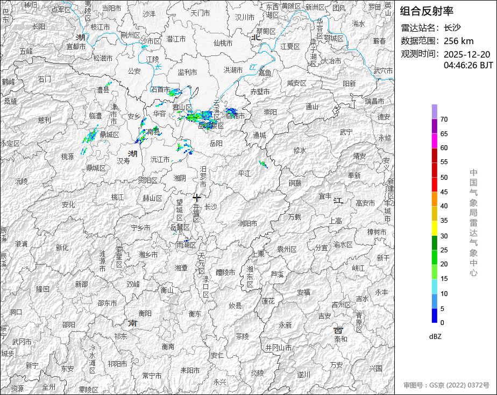This screenshot has height=395, width=497.
Task: Click the 平江 label on the map
Action: point(244,174)
